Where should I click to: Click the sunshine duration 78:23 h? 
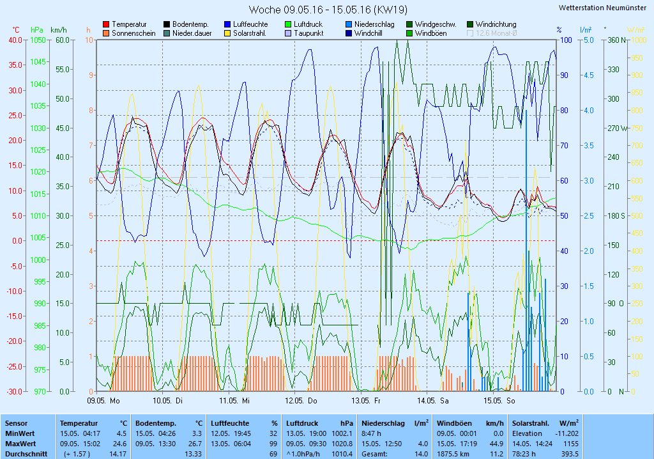[x=524, y=454]
